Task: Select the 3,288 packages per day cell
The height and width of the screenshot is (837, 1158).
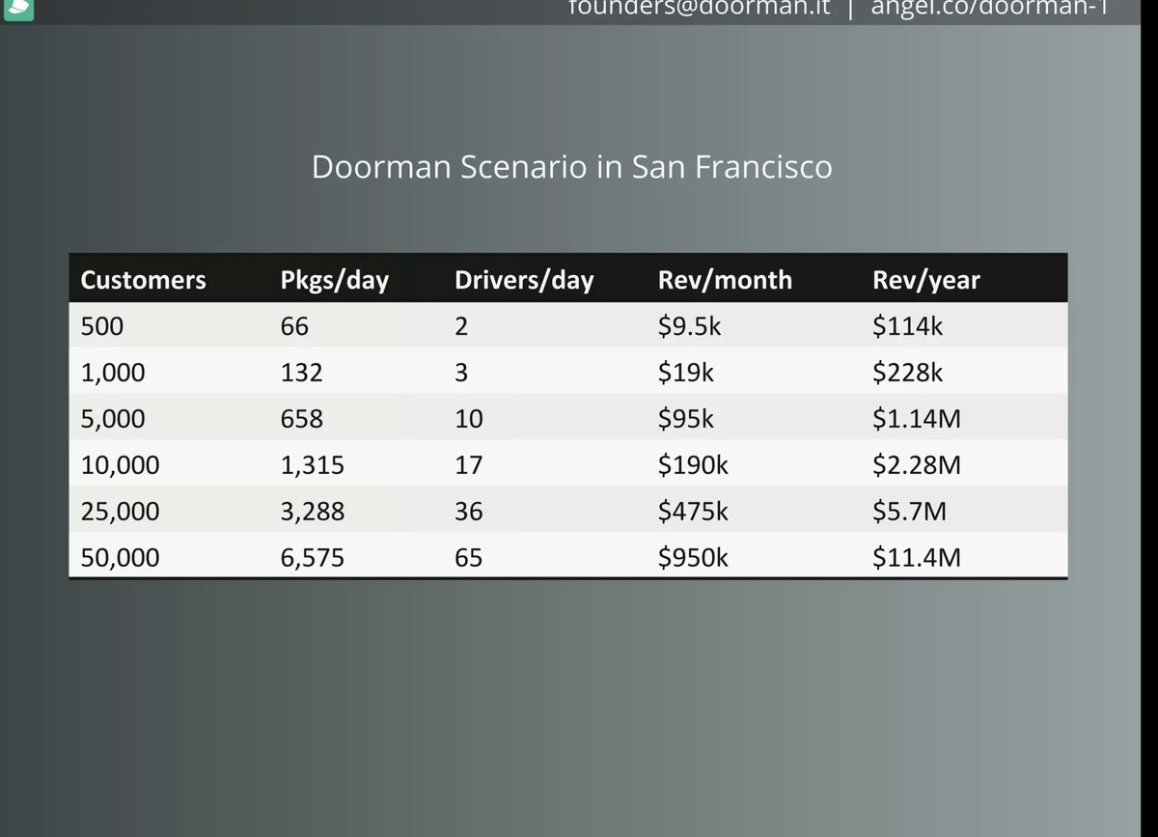Action: [312, 512]
